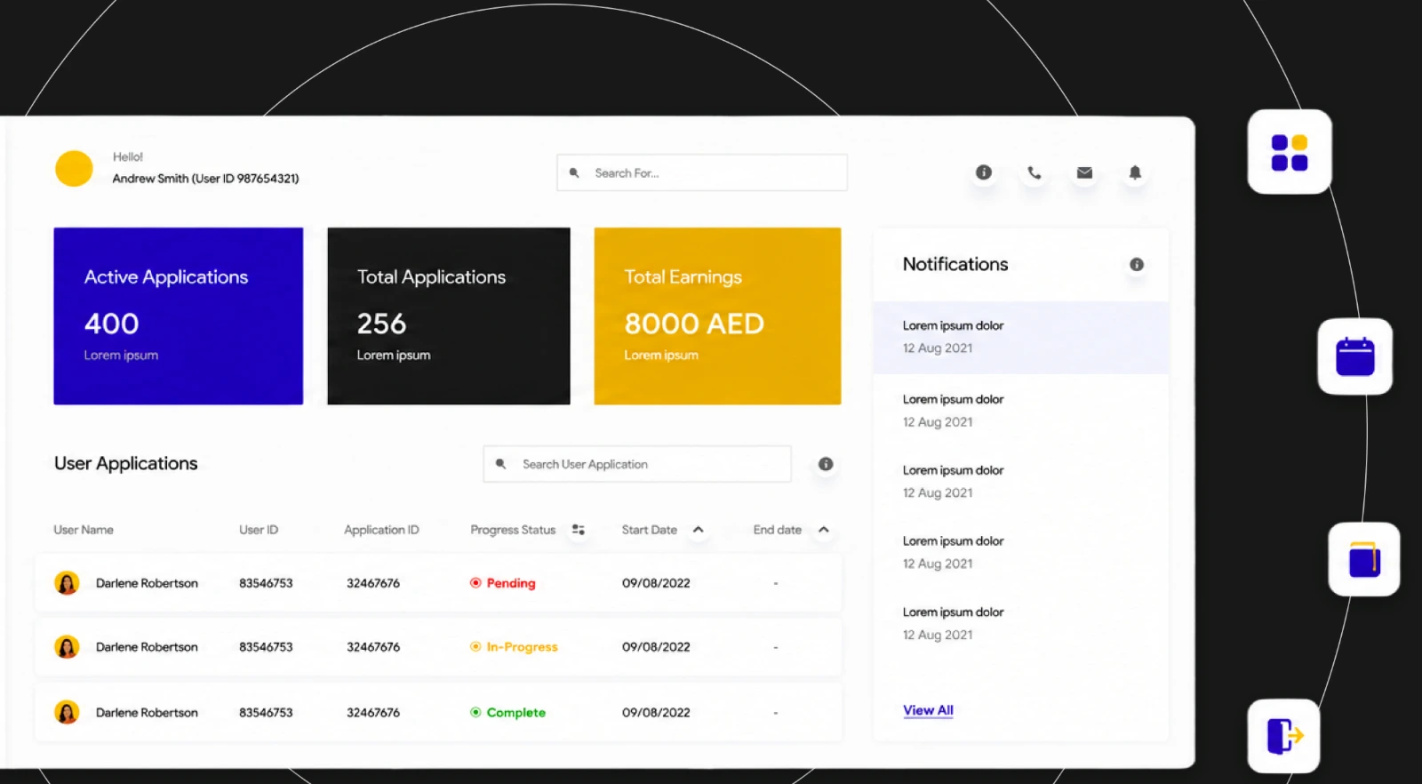
Task: Select the Total Earnings card
Action: coord(717,316)
